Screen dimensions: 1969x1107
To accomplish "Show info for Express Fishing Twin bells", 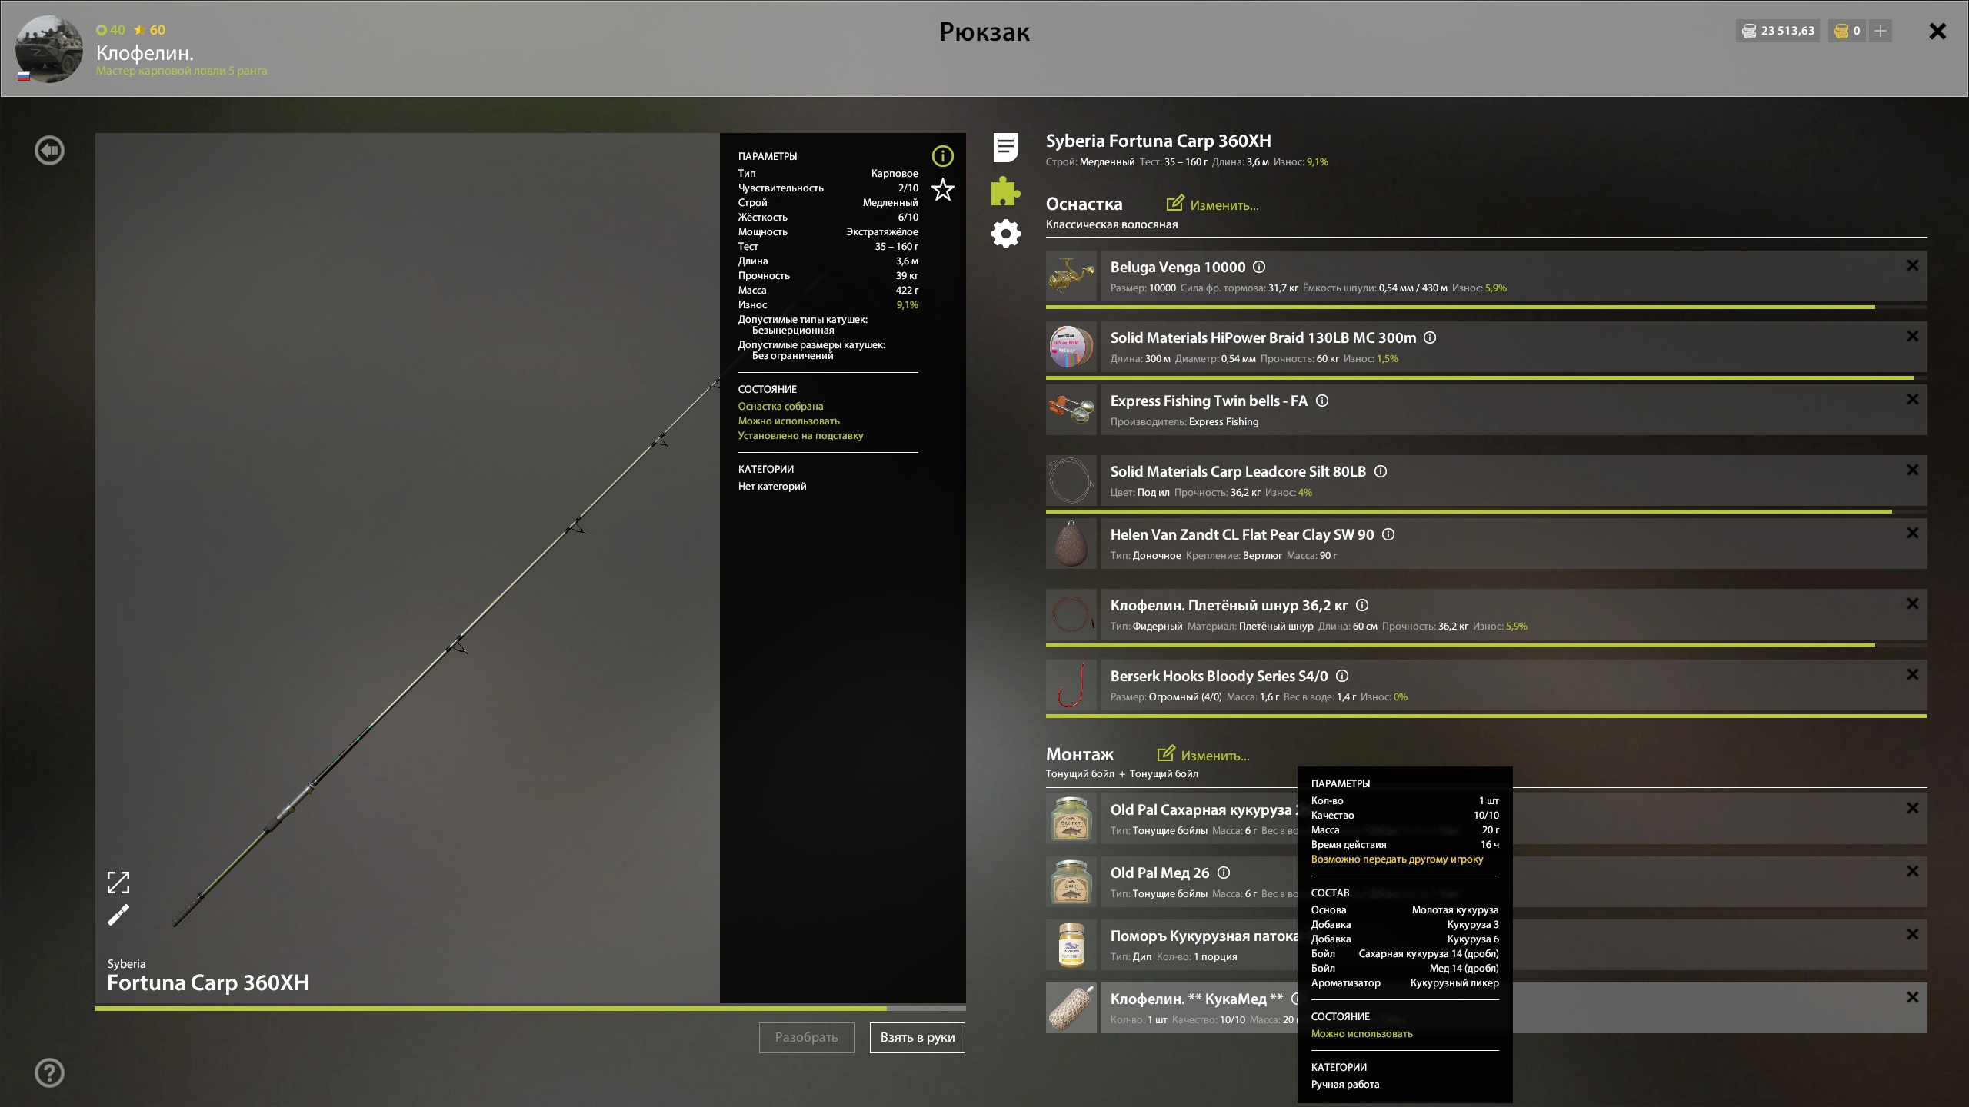I will tap(1322, 401).
